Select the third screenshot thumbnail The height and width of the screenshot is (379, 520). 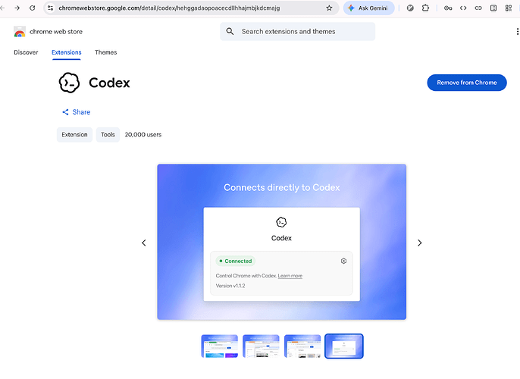coord(302,346)
